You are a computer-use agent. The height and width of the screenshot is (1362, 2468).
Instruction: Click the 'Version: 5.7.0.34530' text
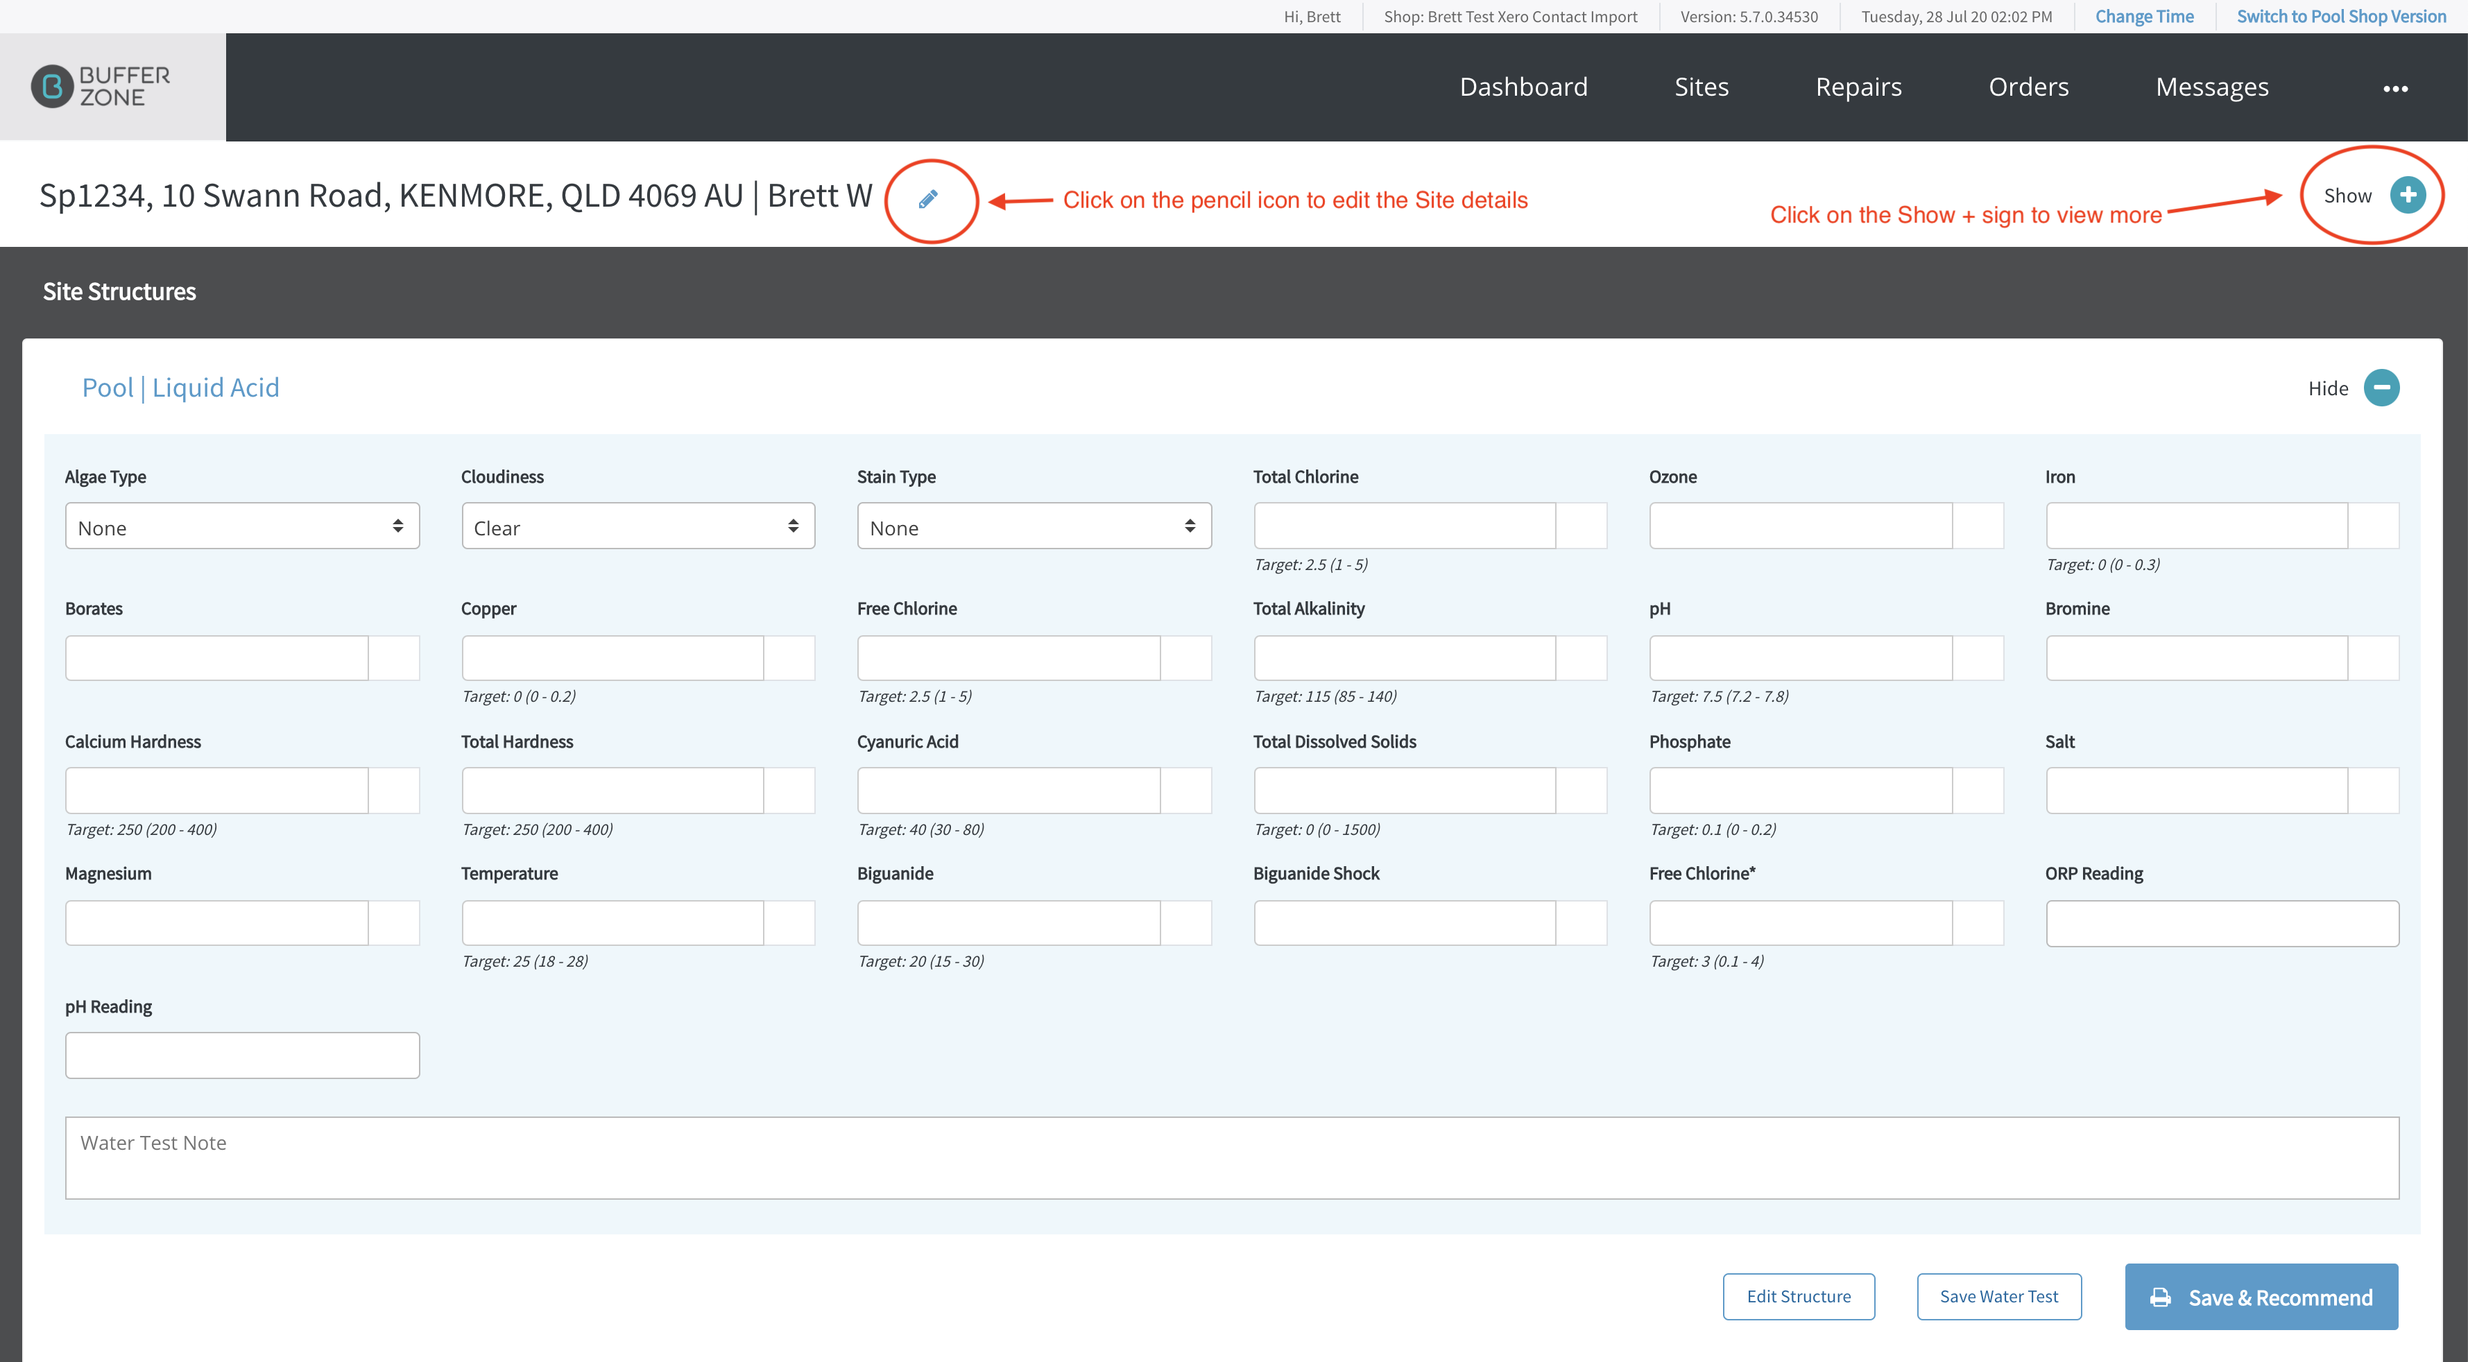coord(1749,16)
